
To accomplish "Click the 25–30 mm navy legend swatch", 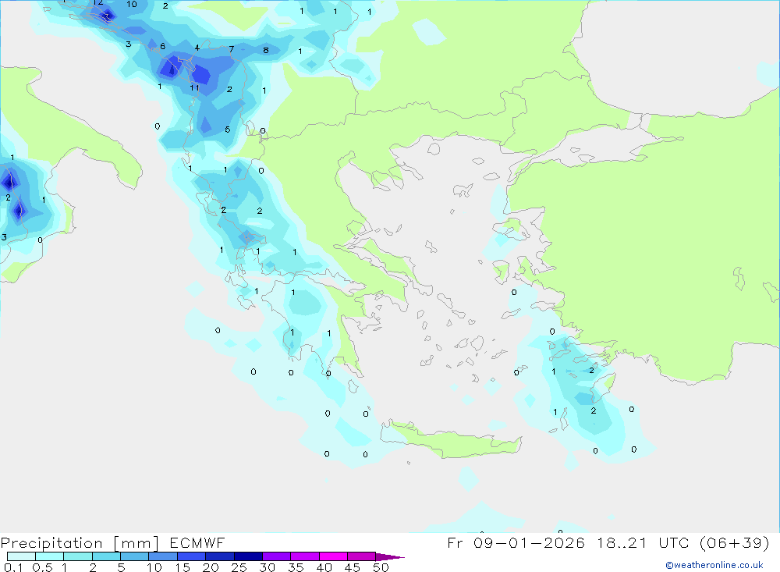I will click(248, 556).
